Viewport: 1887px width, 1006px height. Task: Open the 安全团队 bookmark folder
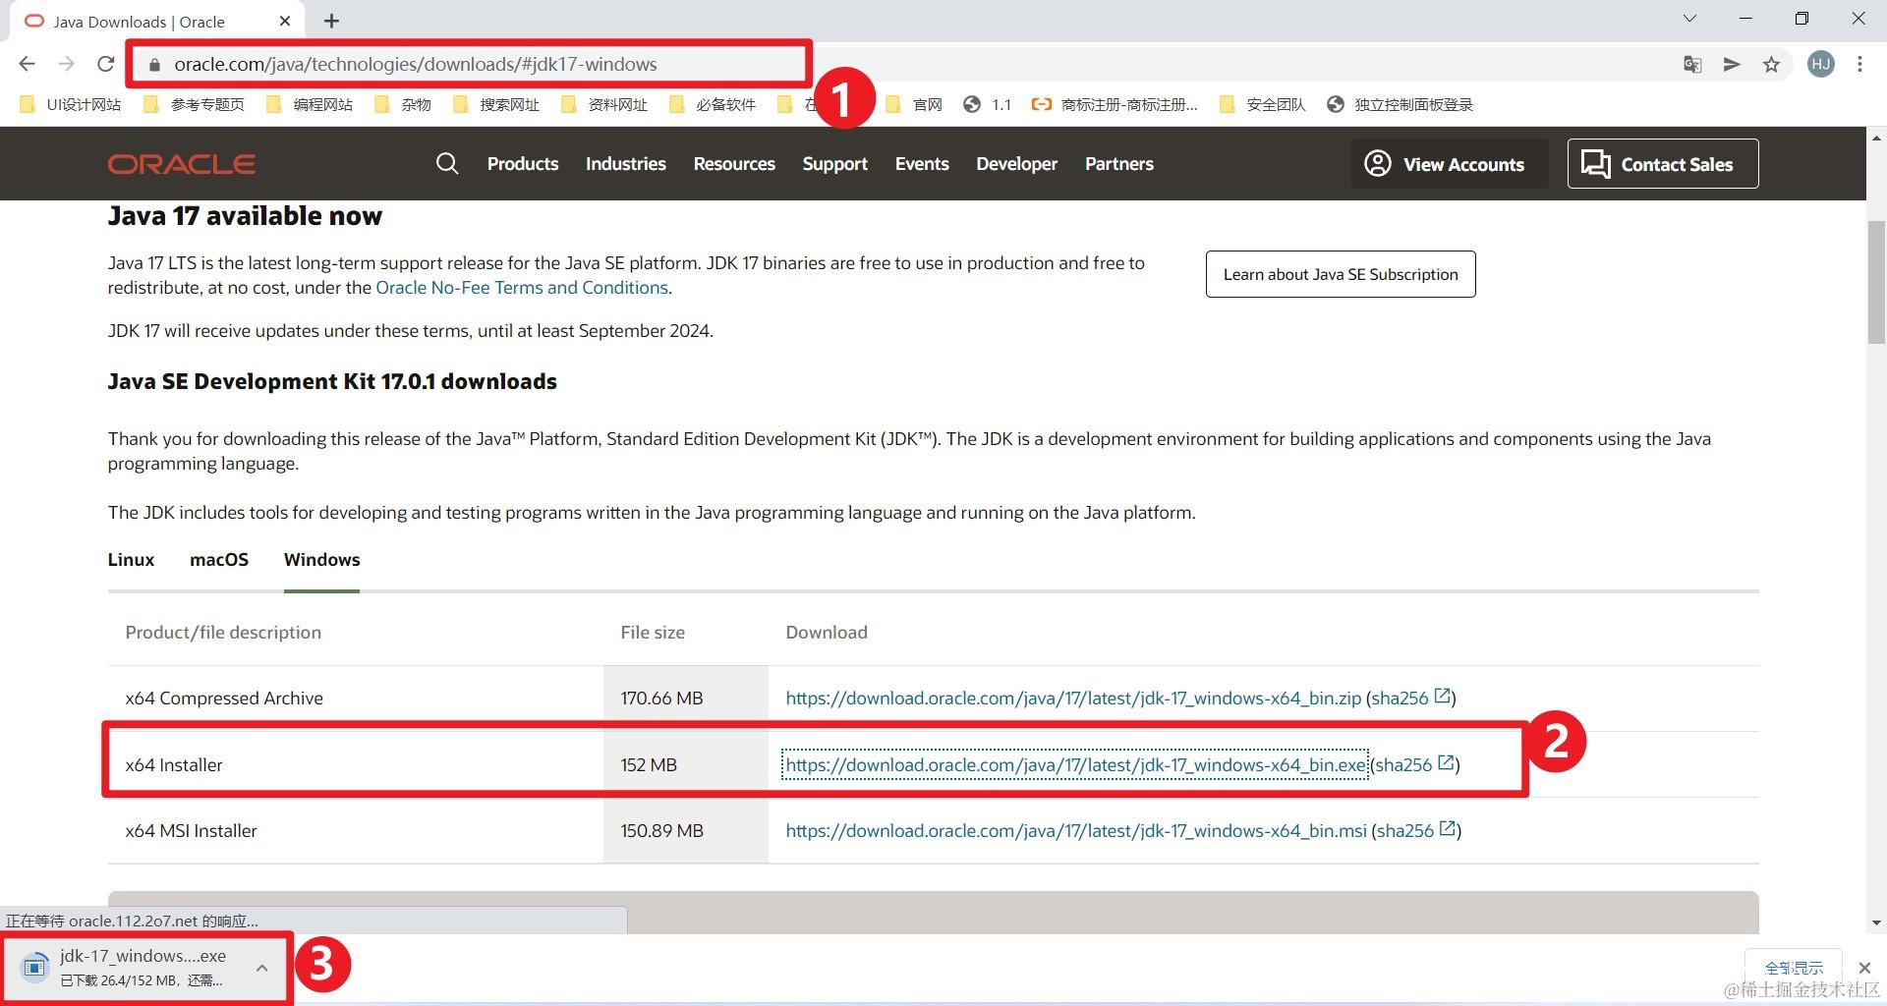pos(1263,104)
